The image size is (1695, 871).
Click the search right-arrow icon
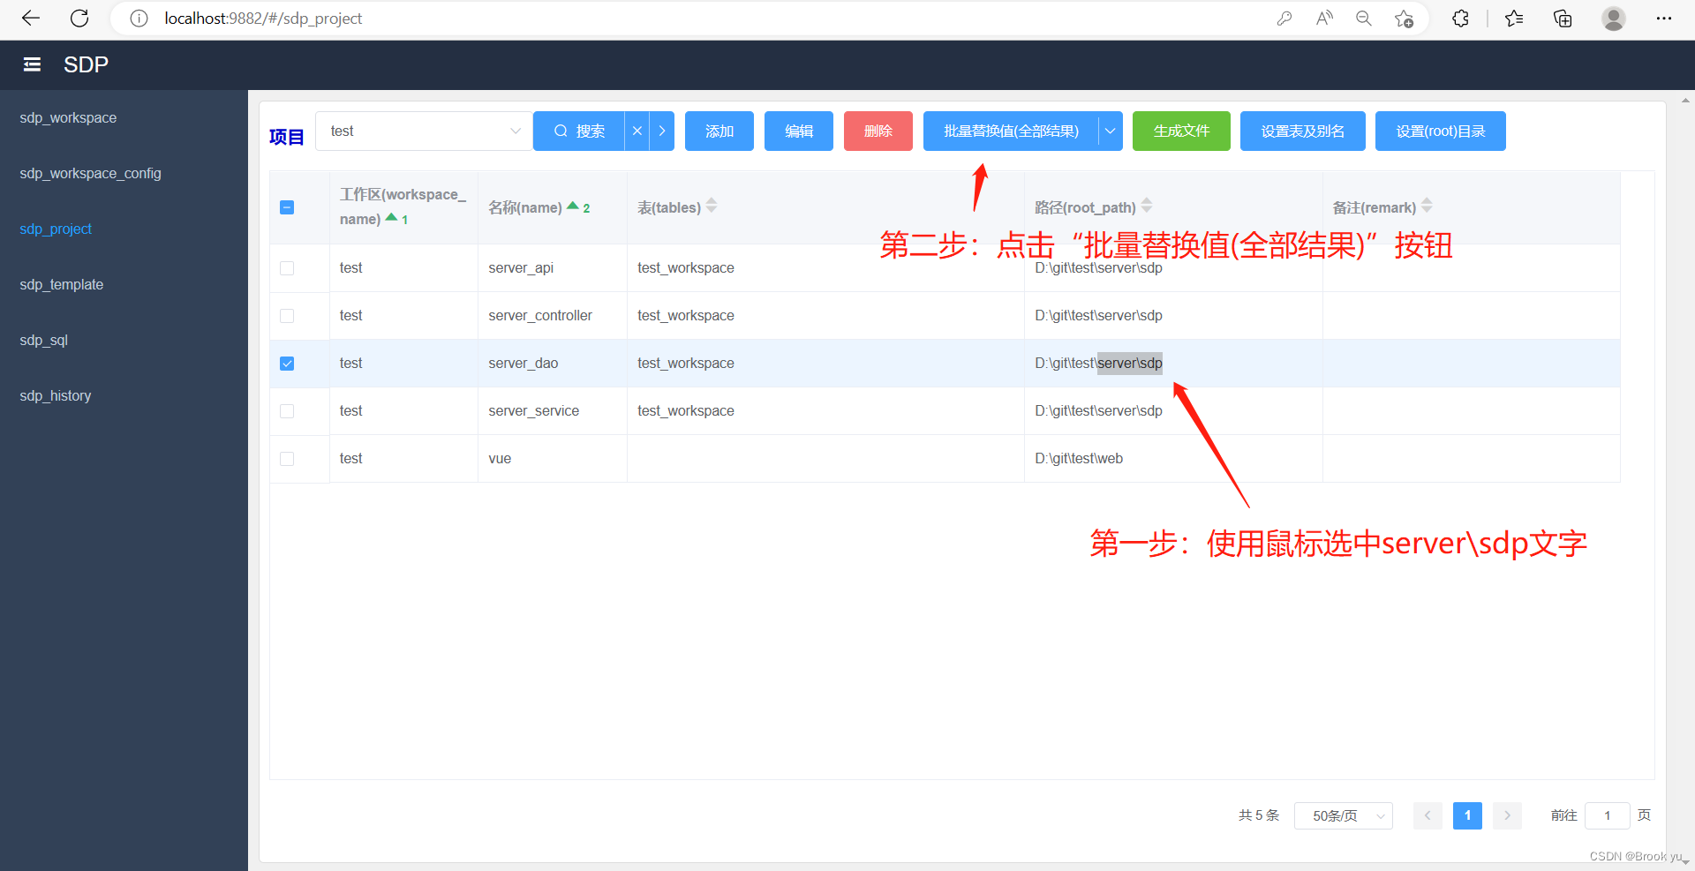pyautogui.click(x=662, y=131)
